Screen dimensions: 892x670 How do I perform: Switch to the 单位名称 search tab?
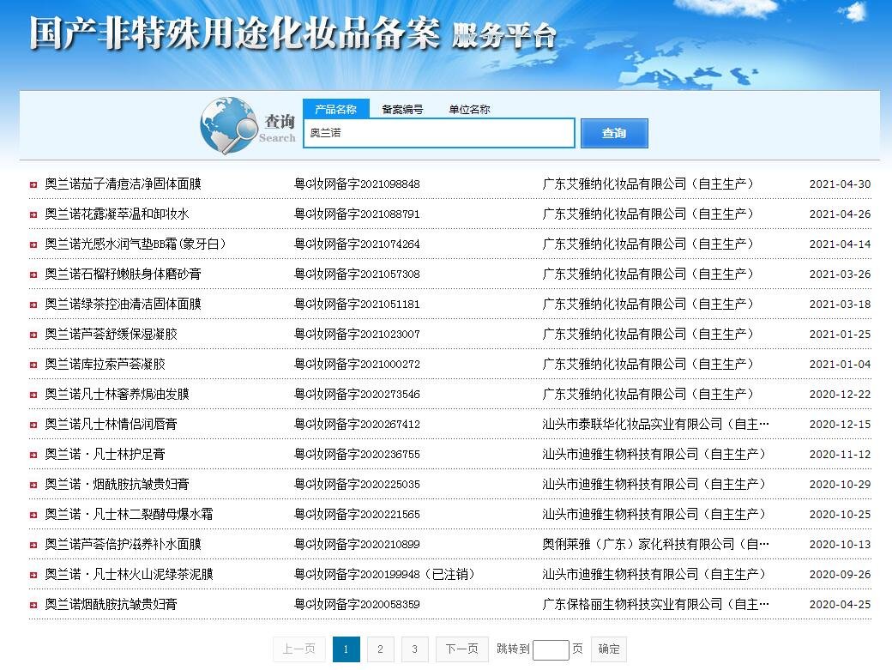[469, 109]
